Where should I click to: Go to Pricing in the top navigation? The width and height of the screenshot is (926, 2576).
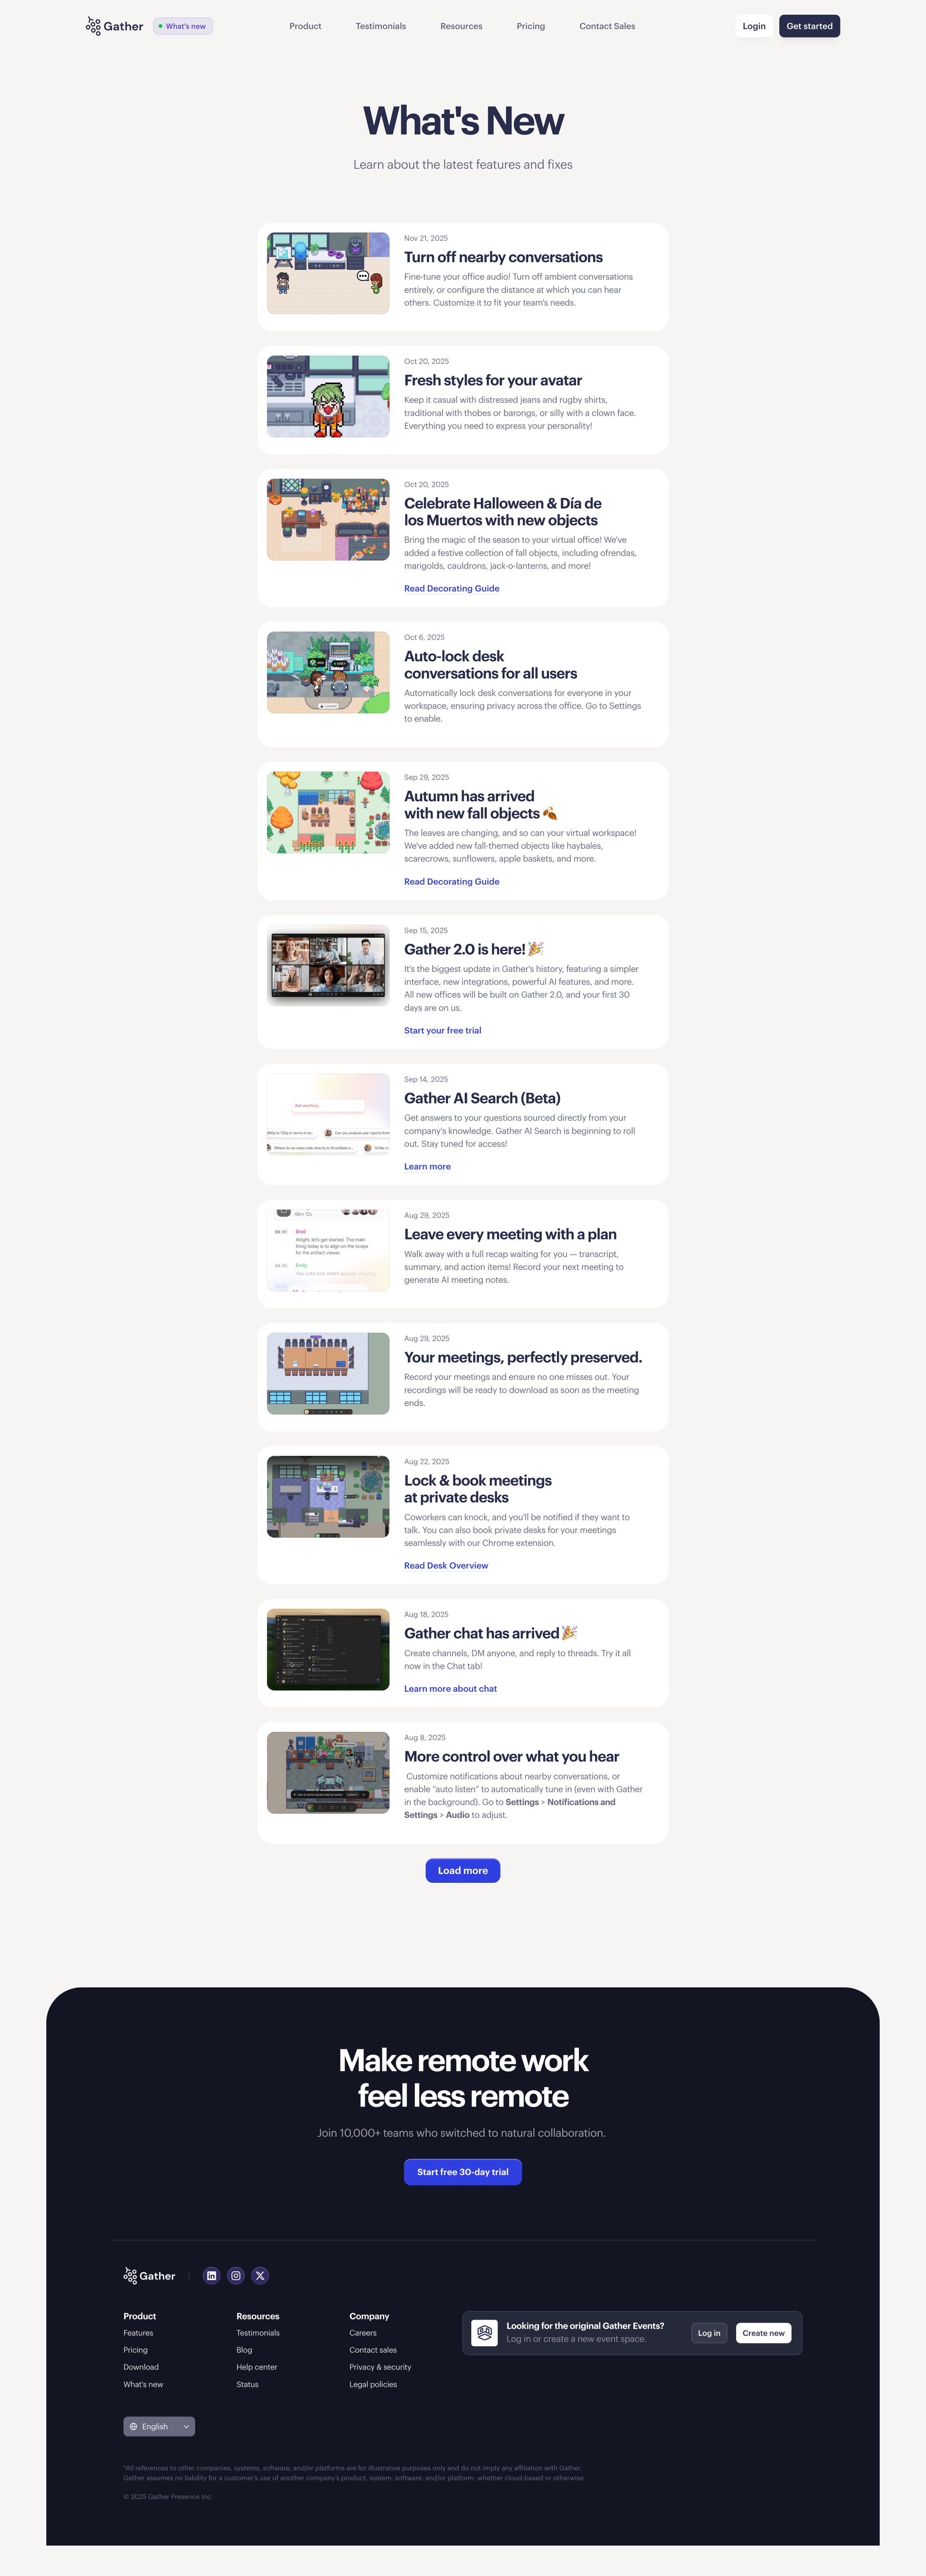click(x=531, y=26)
